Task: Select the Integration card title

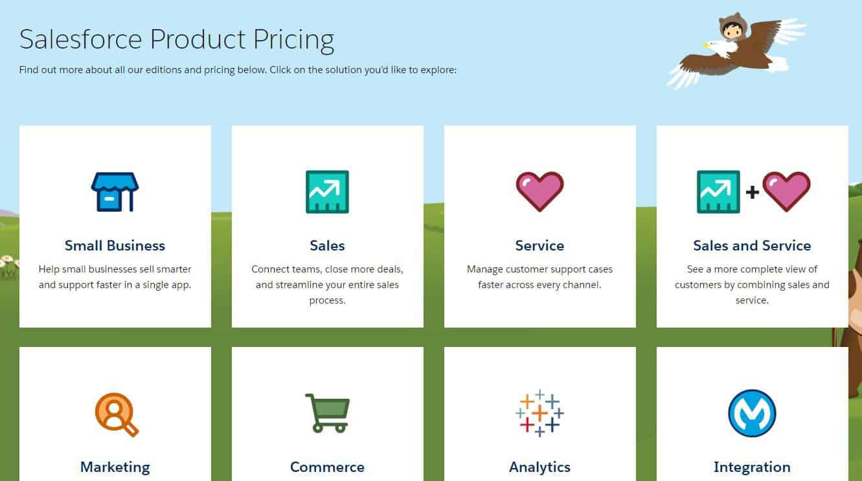Action: [752, 467]
